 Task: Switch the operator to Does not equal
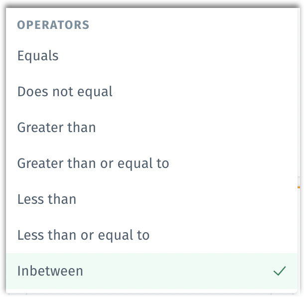(65, 92)
